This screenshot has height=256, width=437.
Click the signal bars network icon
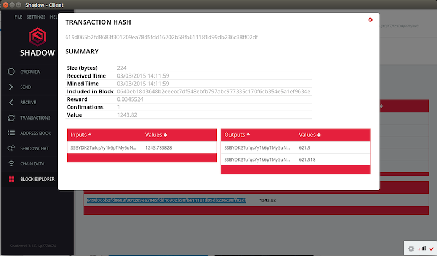pos(422,248)
